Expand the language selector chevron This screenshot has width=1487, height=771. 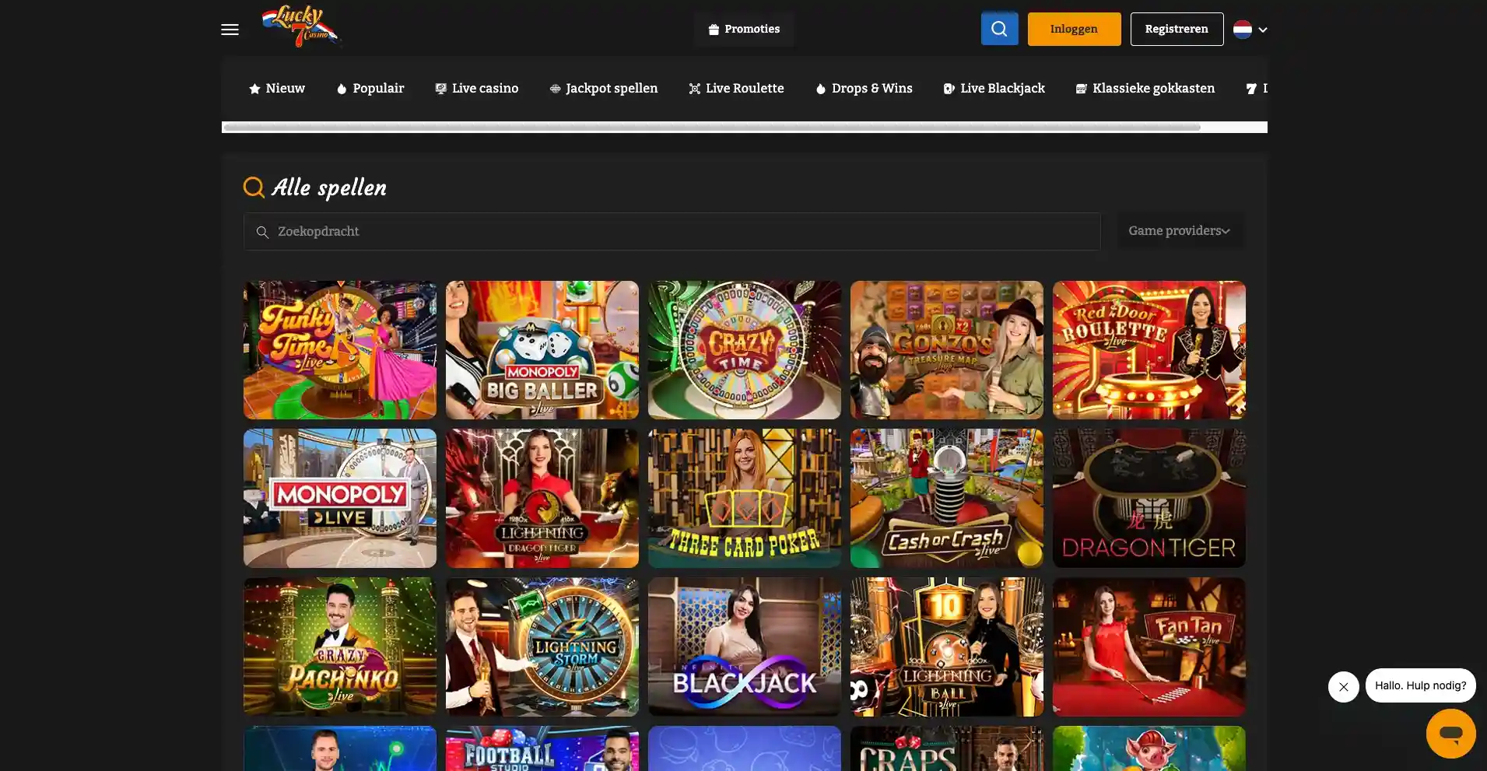coord(1263,30)
